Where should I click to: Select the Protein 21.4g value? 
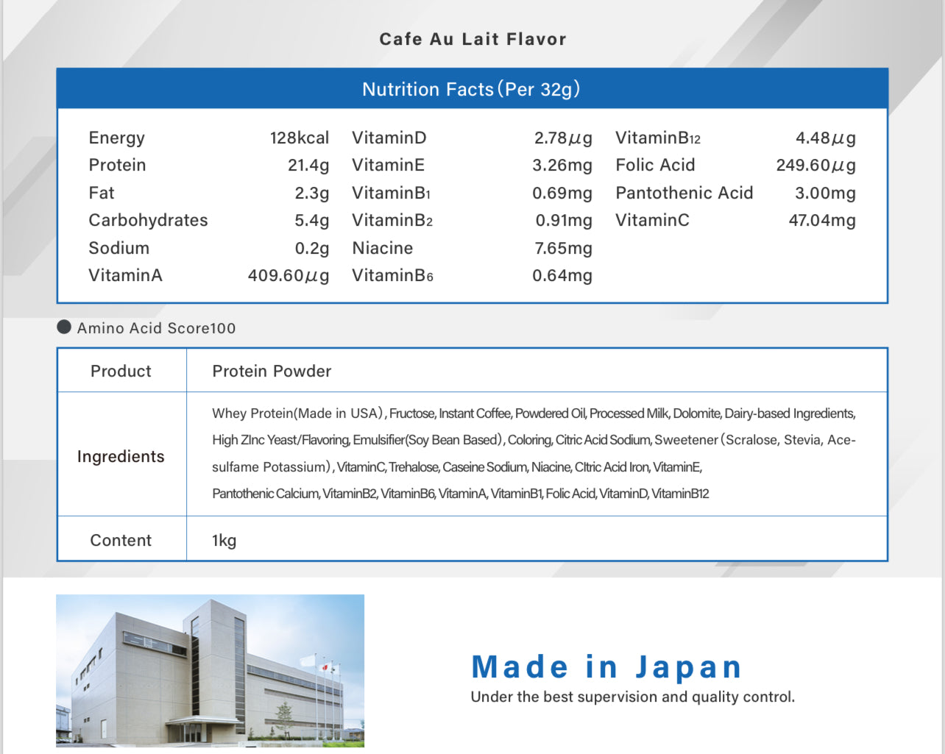(308, 166)
